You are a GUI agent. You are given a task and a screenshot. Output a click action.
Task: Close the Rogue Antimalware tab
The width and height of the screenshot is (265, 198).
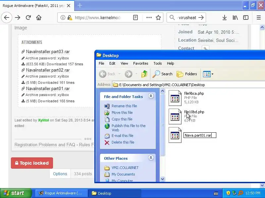[x=69, y=6]
